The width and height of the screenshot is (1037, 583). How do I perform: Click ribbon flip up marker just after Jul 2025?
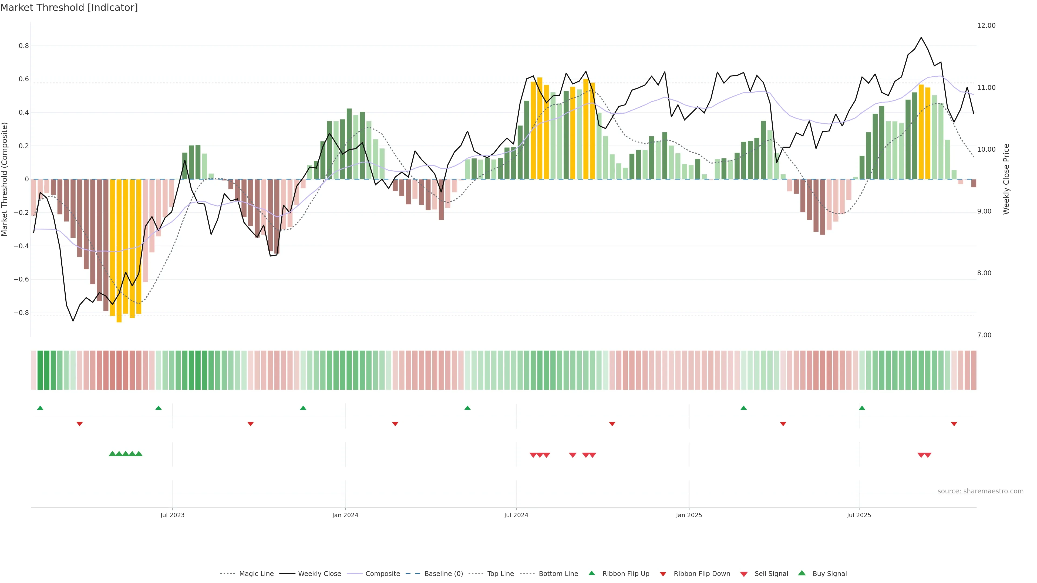[x=862, y=408]
